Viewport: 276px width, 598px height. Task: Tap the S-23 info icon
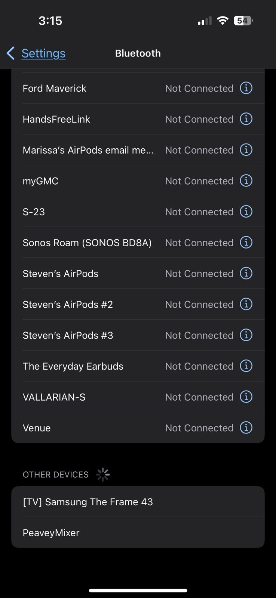pyautogui.click(x=246, y=212)
